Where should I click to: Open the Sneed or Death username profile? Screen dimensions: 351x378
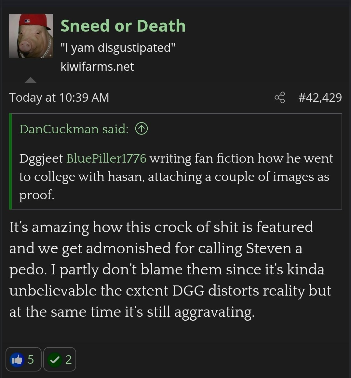123,25
